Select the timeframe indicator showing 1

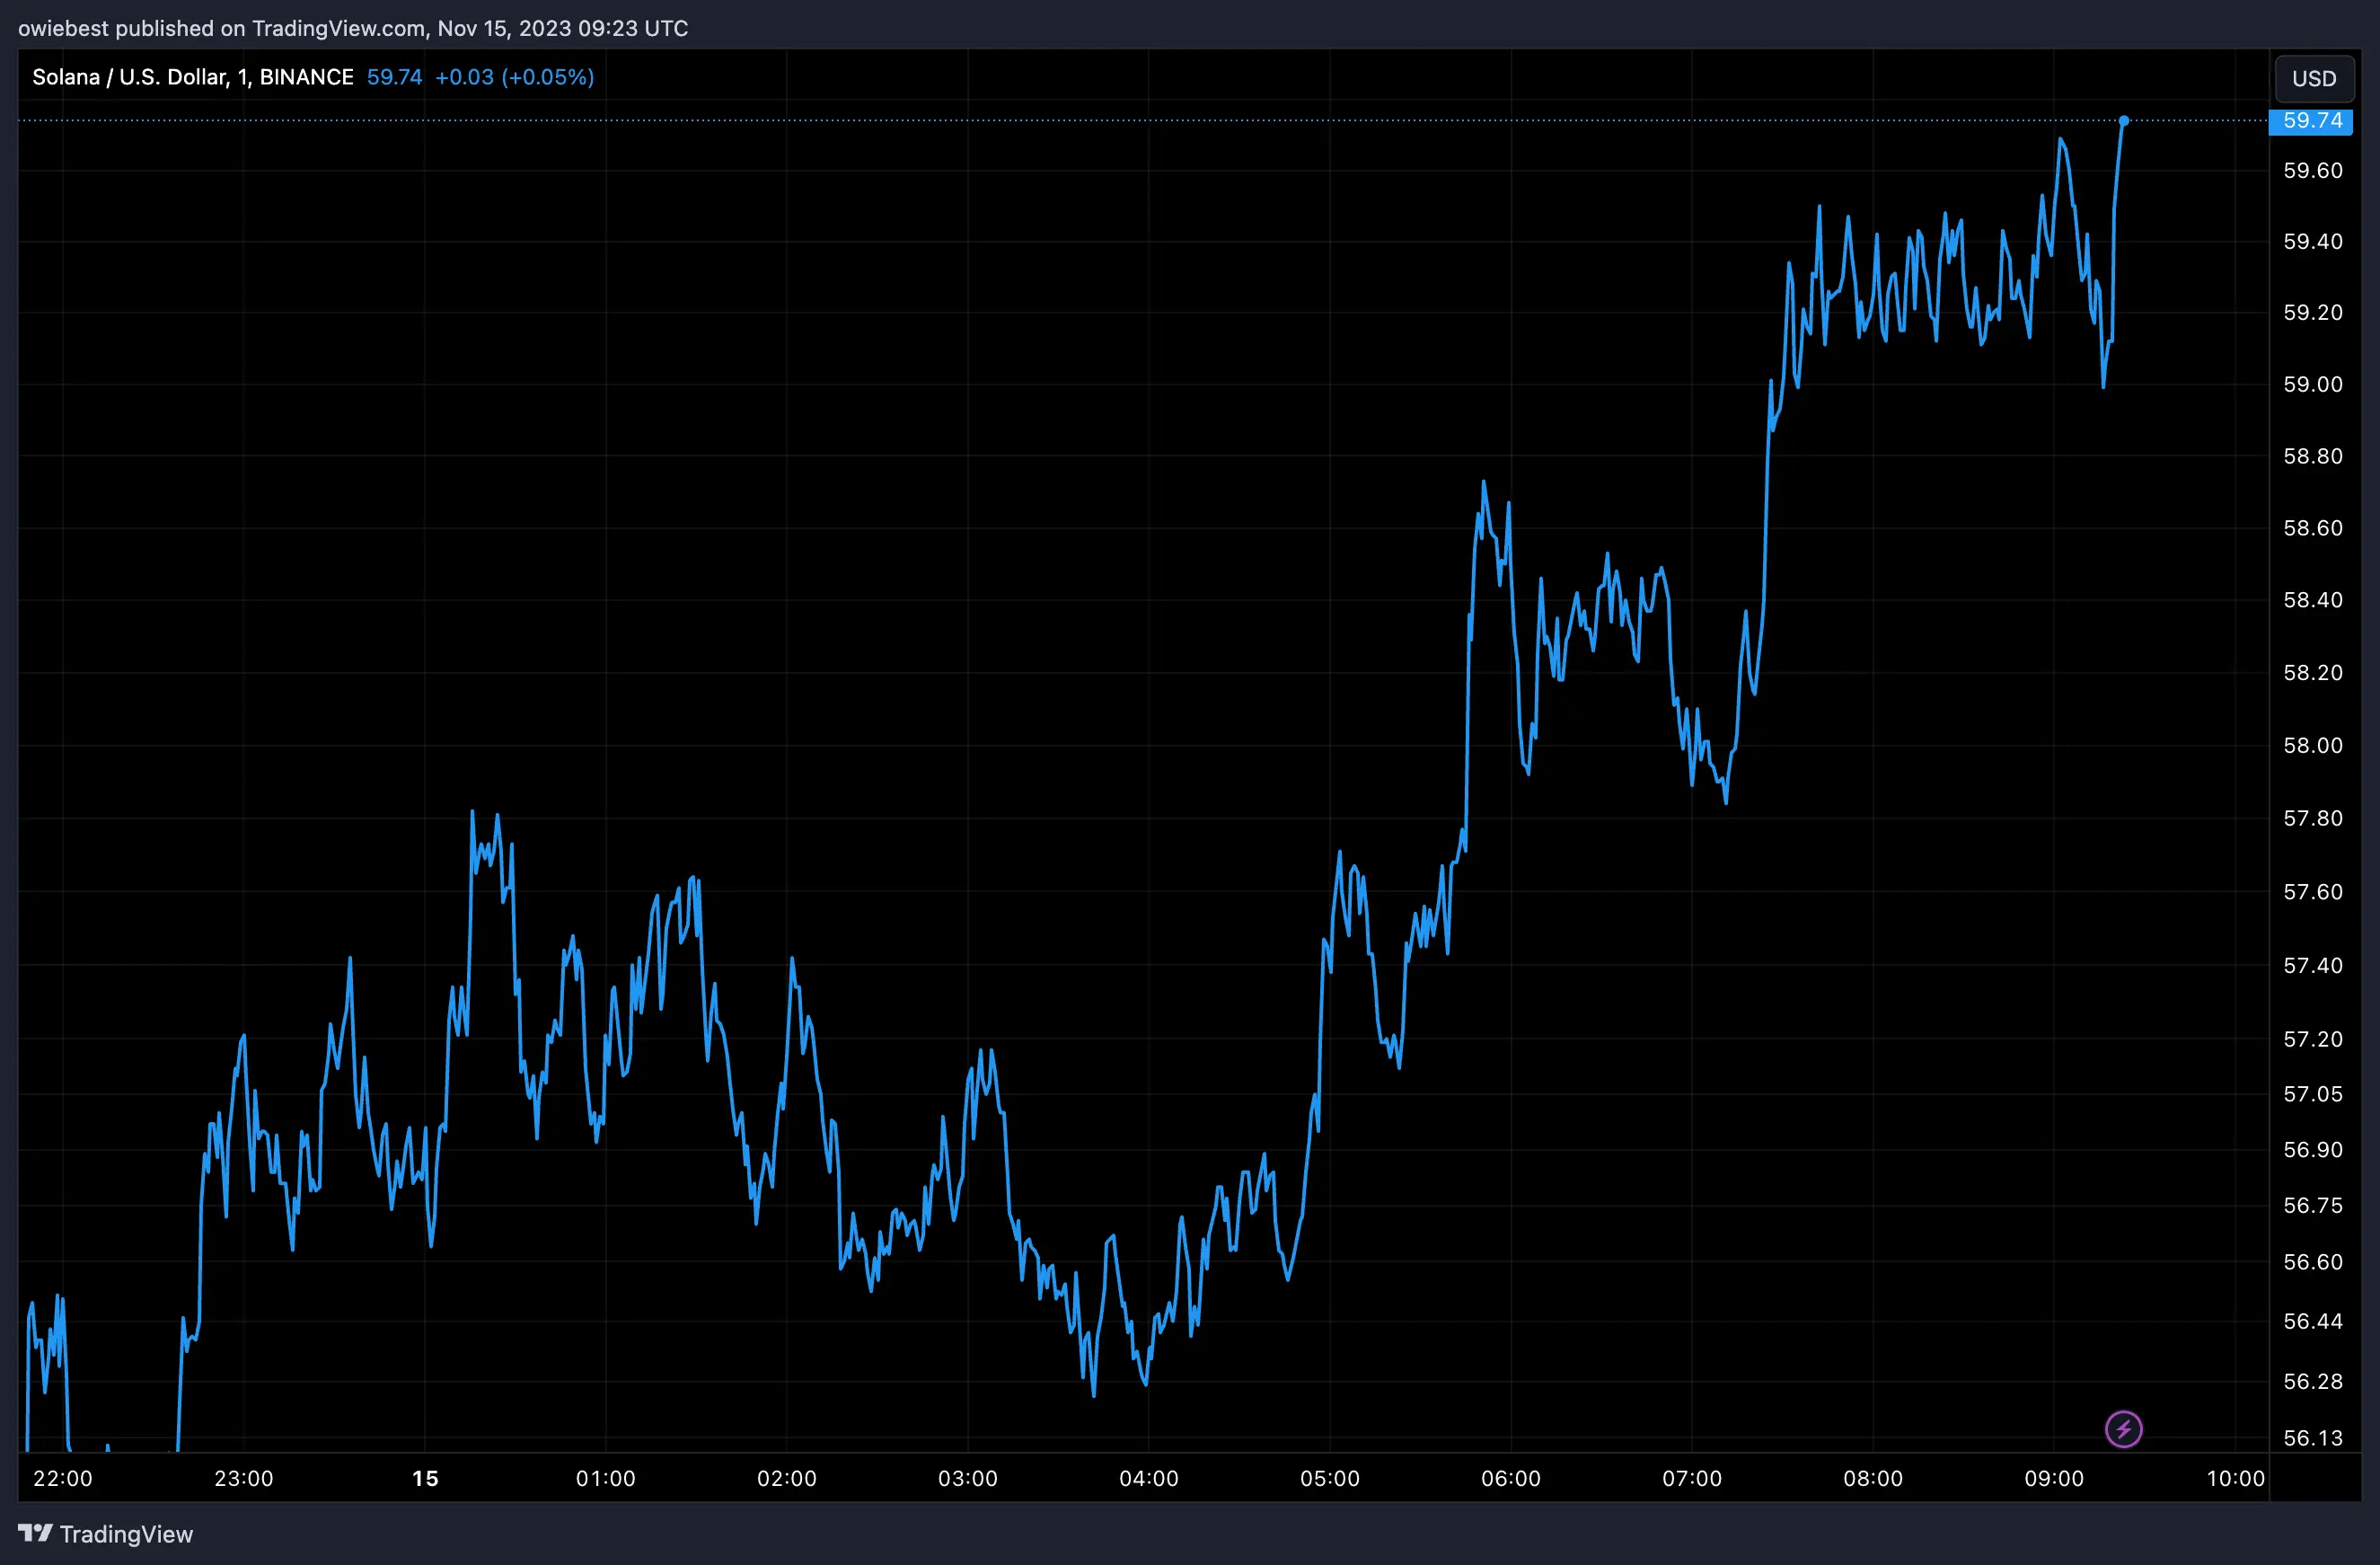240,76
